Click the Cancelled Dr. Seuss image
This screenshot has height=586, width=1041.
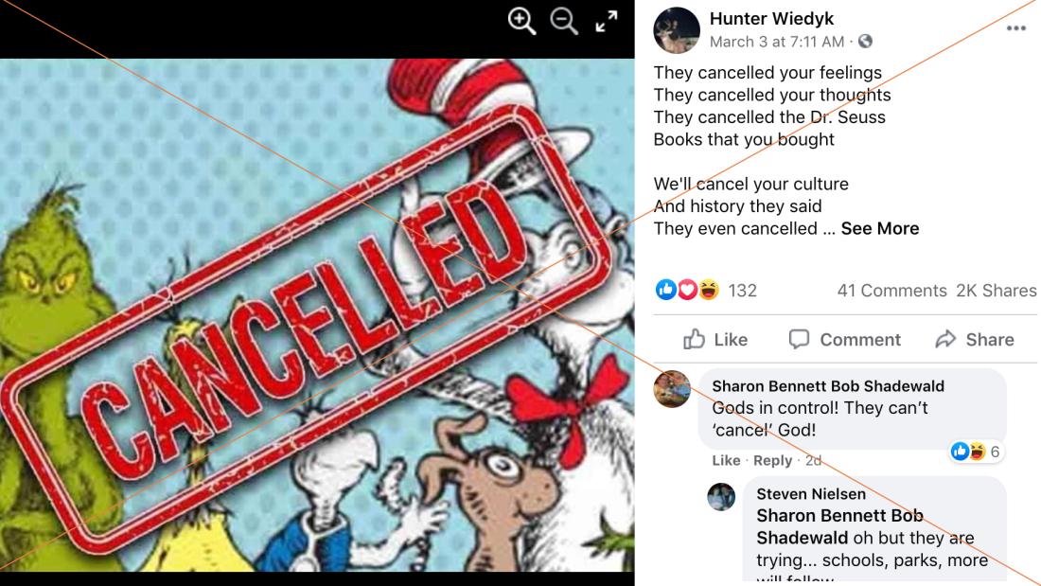point(317,315)
